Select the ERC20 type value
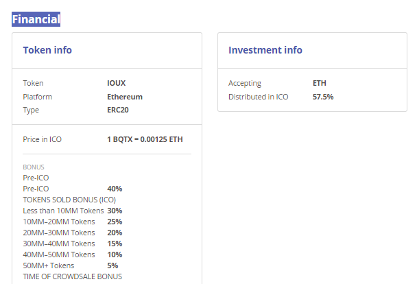 click(118, 110)
